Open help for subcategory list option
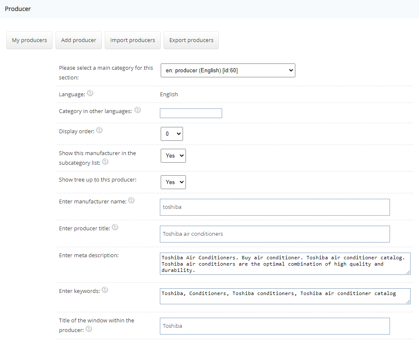 pos(105,162)
